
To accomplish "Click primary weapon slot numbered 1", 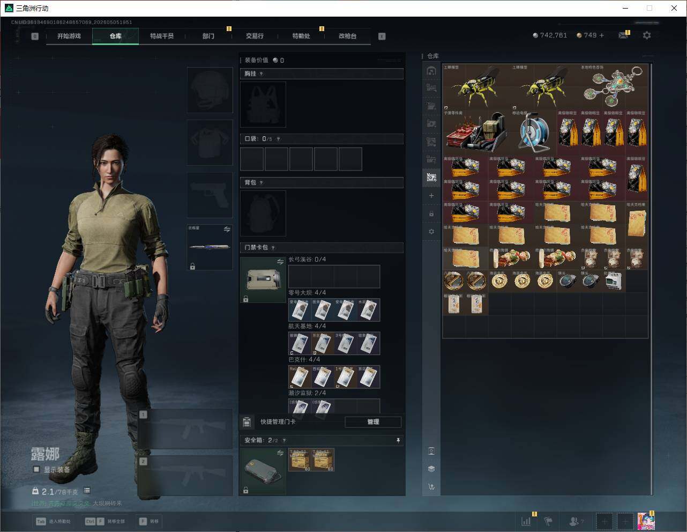I will tap(185, 429).
